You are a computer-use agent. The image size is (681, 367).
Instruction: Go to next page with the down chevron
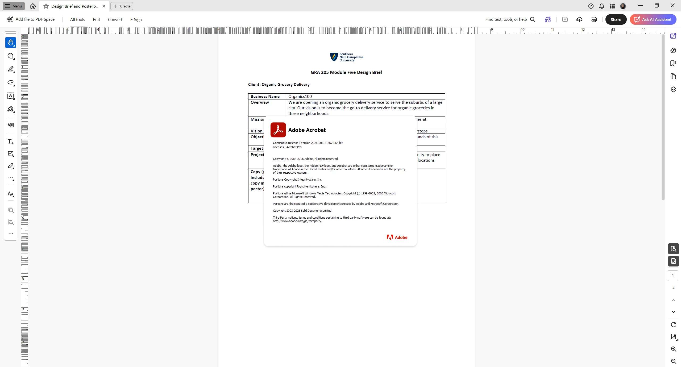[673, 312]
